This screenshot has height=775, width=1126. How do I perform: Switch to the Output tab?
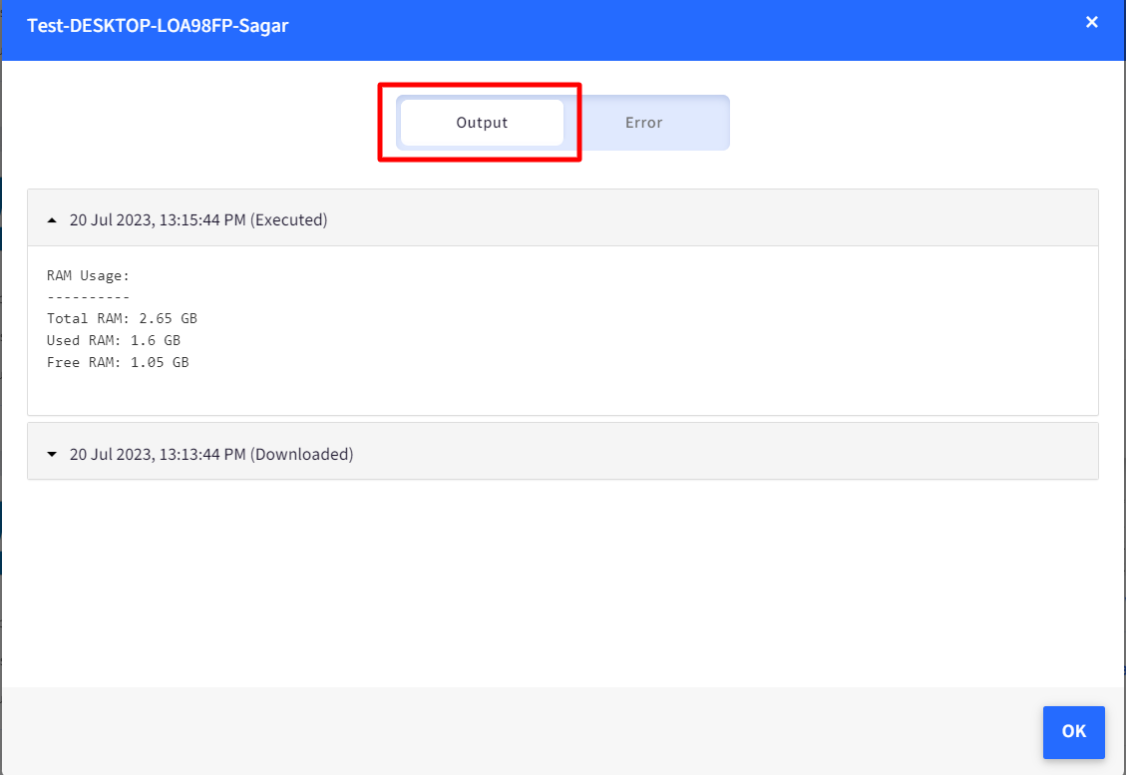coord(482,123)
